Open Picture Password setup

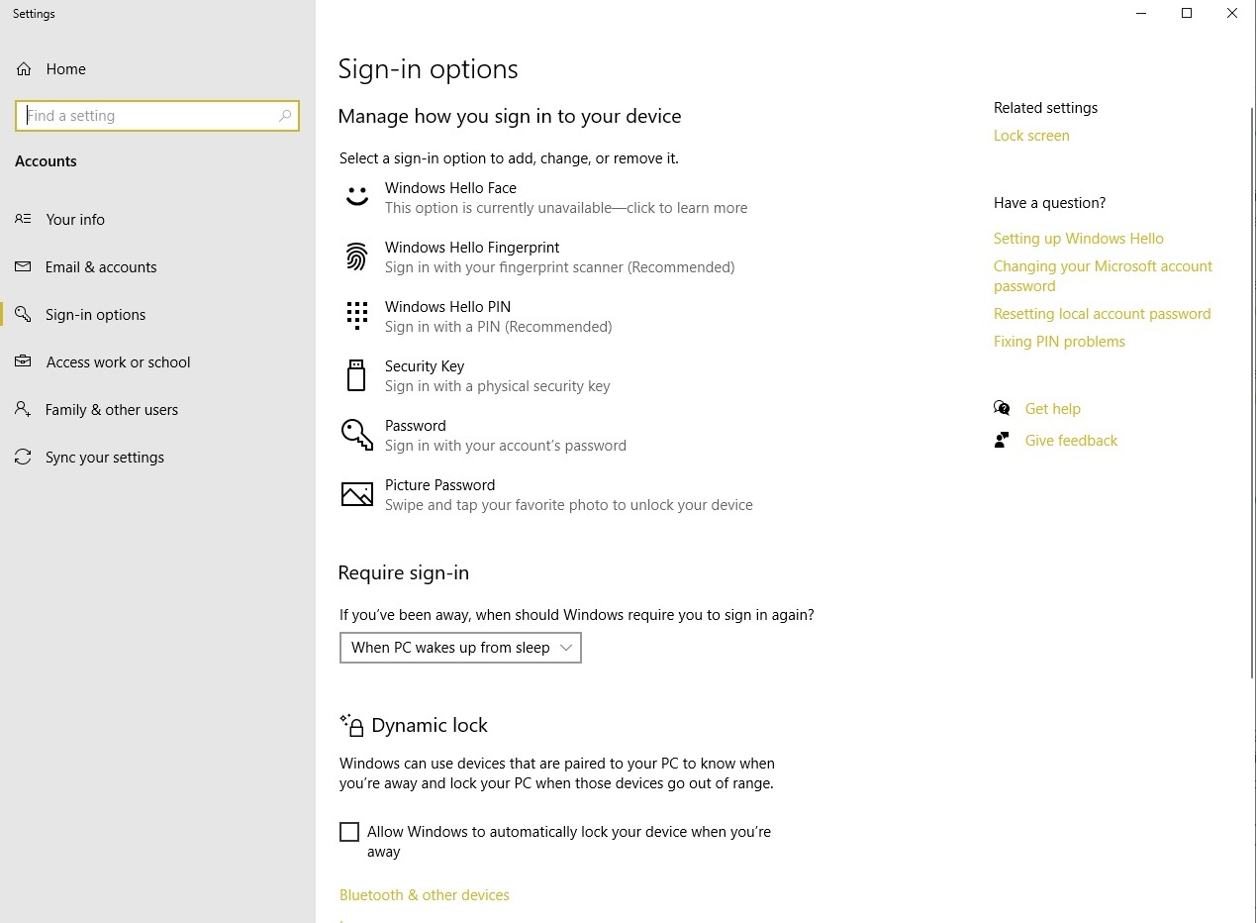point(439,494)
